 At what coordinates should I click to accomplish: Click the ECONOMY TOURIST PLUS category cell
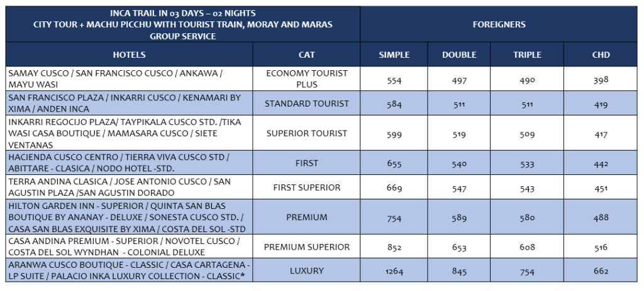tap(306, 78)
